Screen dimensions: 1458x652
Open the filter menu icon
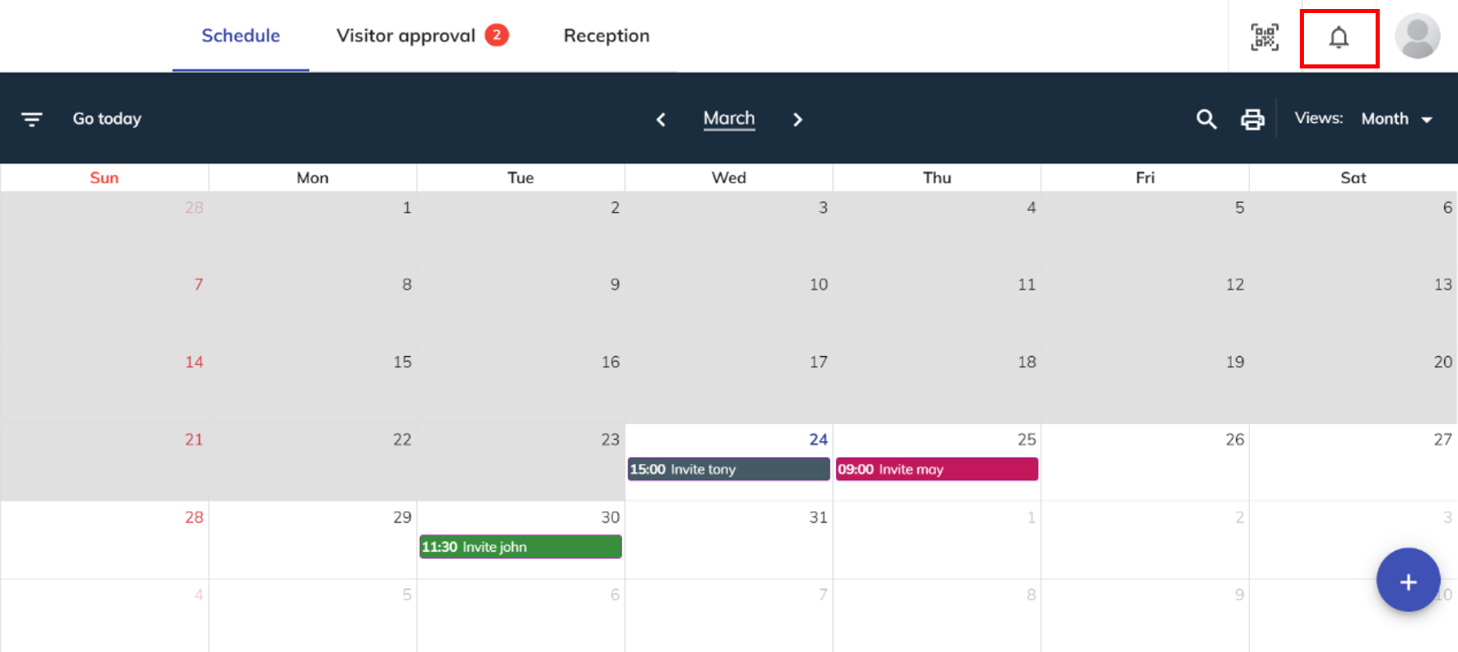click(x=32, y=119)
